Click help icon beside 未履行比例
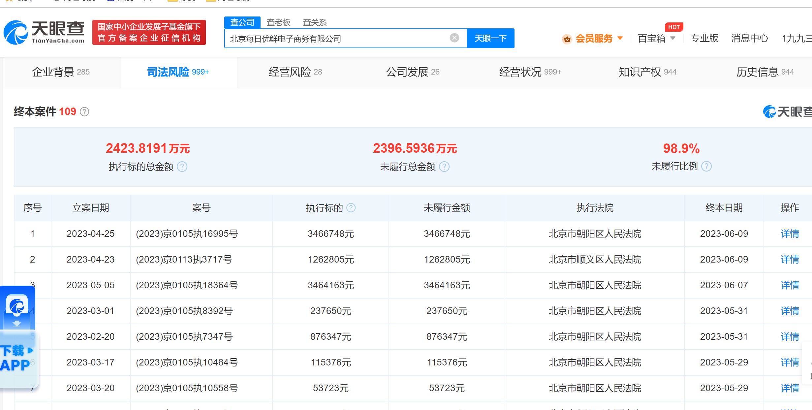Screen dimensions: 812x410 pos(706,166)
